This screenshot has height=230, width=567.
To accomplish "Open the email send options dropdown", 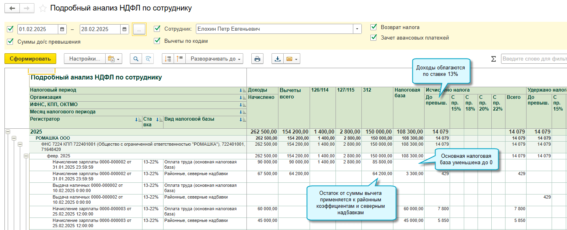I will 297,59.
